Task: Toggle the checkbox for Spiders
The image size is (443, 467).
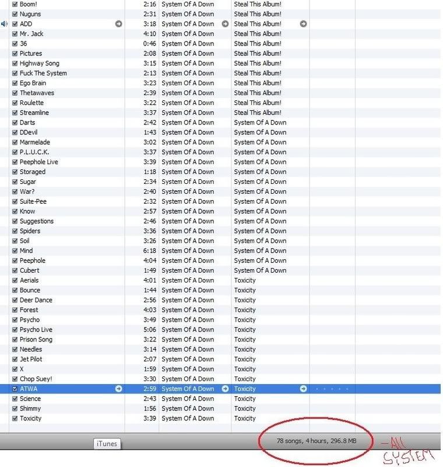Action: 15,231
